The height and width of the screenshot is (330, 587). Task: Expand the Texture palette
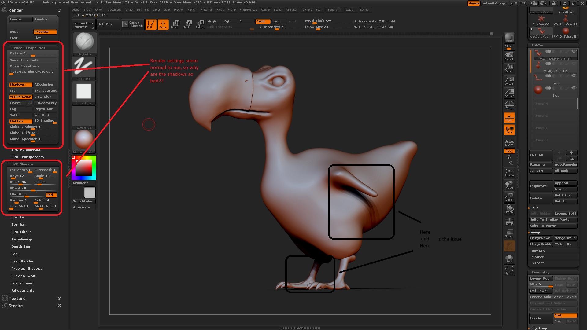tap(17, 299)
